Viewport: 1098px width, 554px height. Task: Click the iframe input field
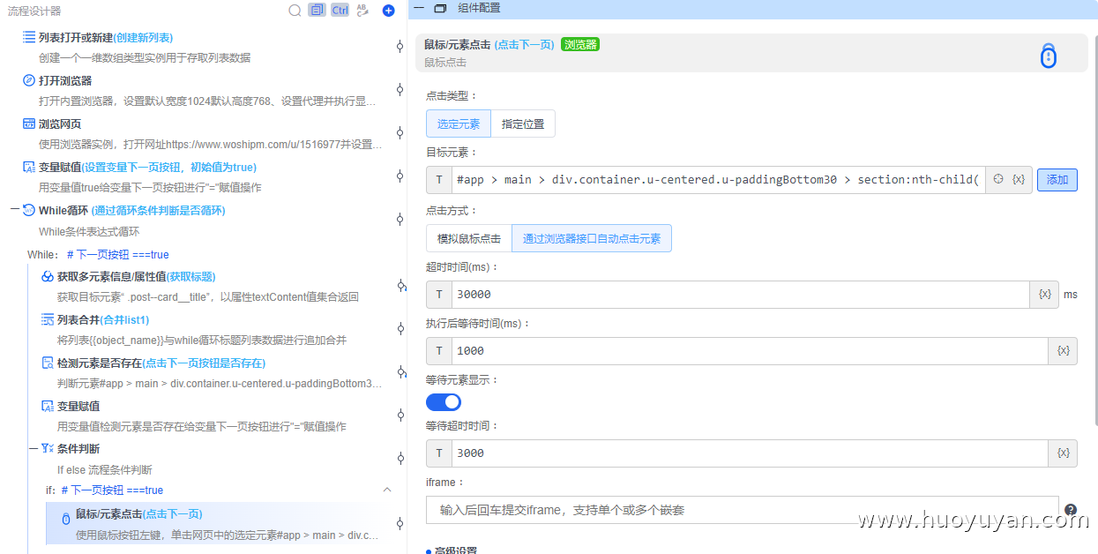tap(742, 510)
